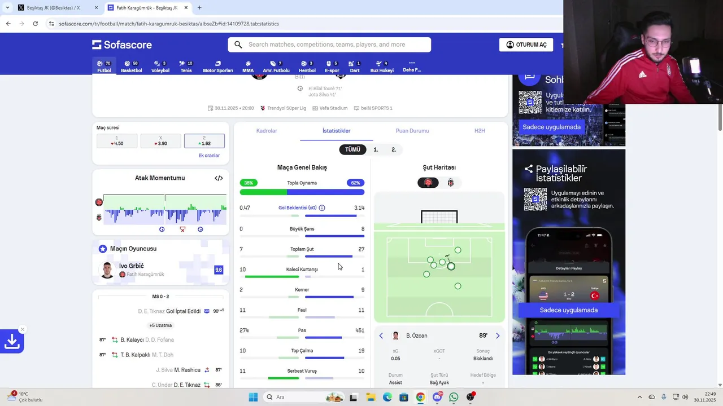Open the Dart sport category
The width and height of the screenshot is (723, 406).
[355, 66]
